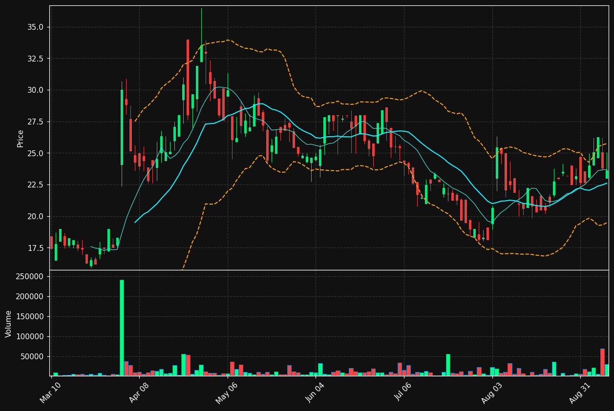Viewport: 614px width, 411px height.
Task: Click the 'Volume' y-axis label
Action: pos(9,324)
